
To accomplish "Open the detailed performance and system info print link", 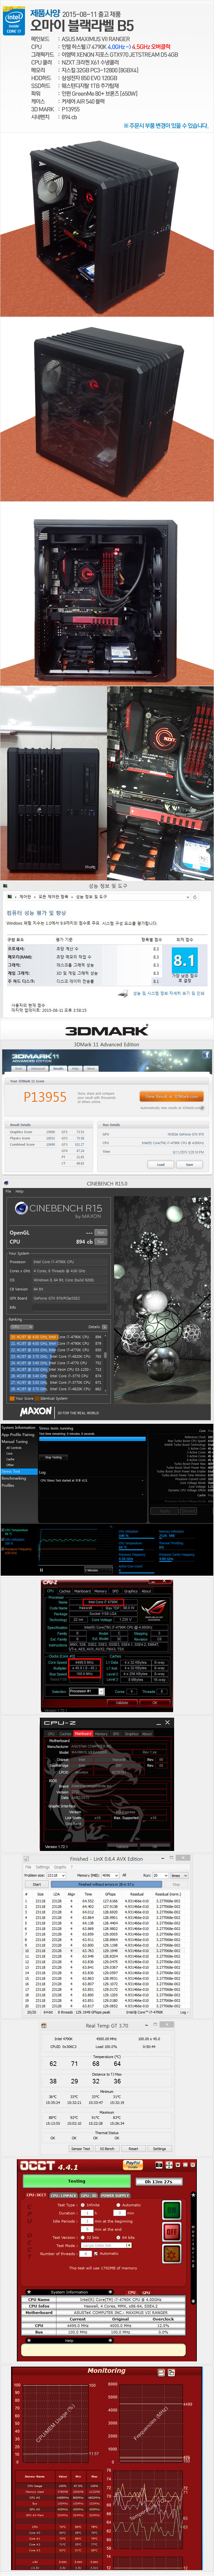I will click(x=168, y=994).
